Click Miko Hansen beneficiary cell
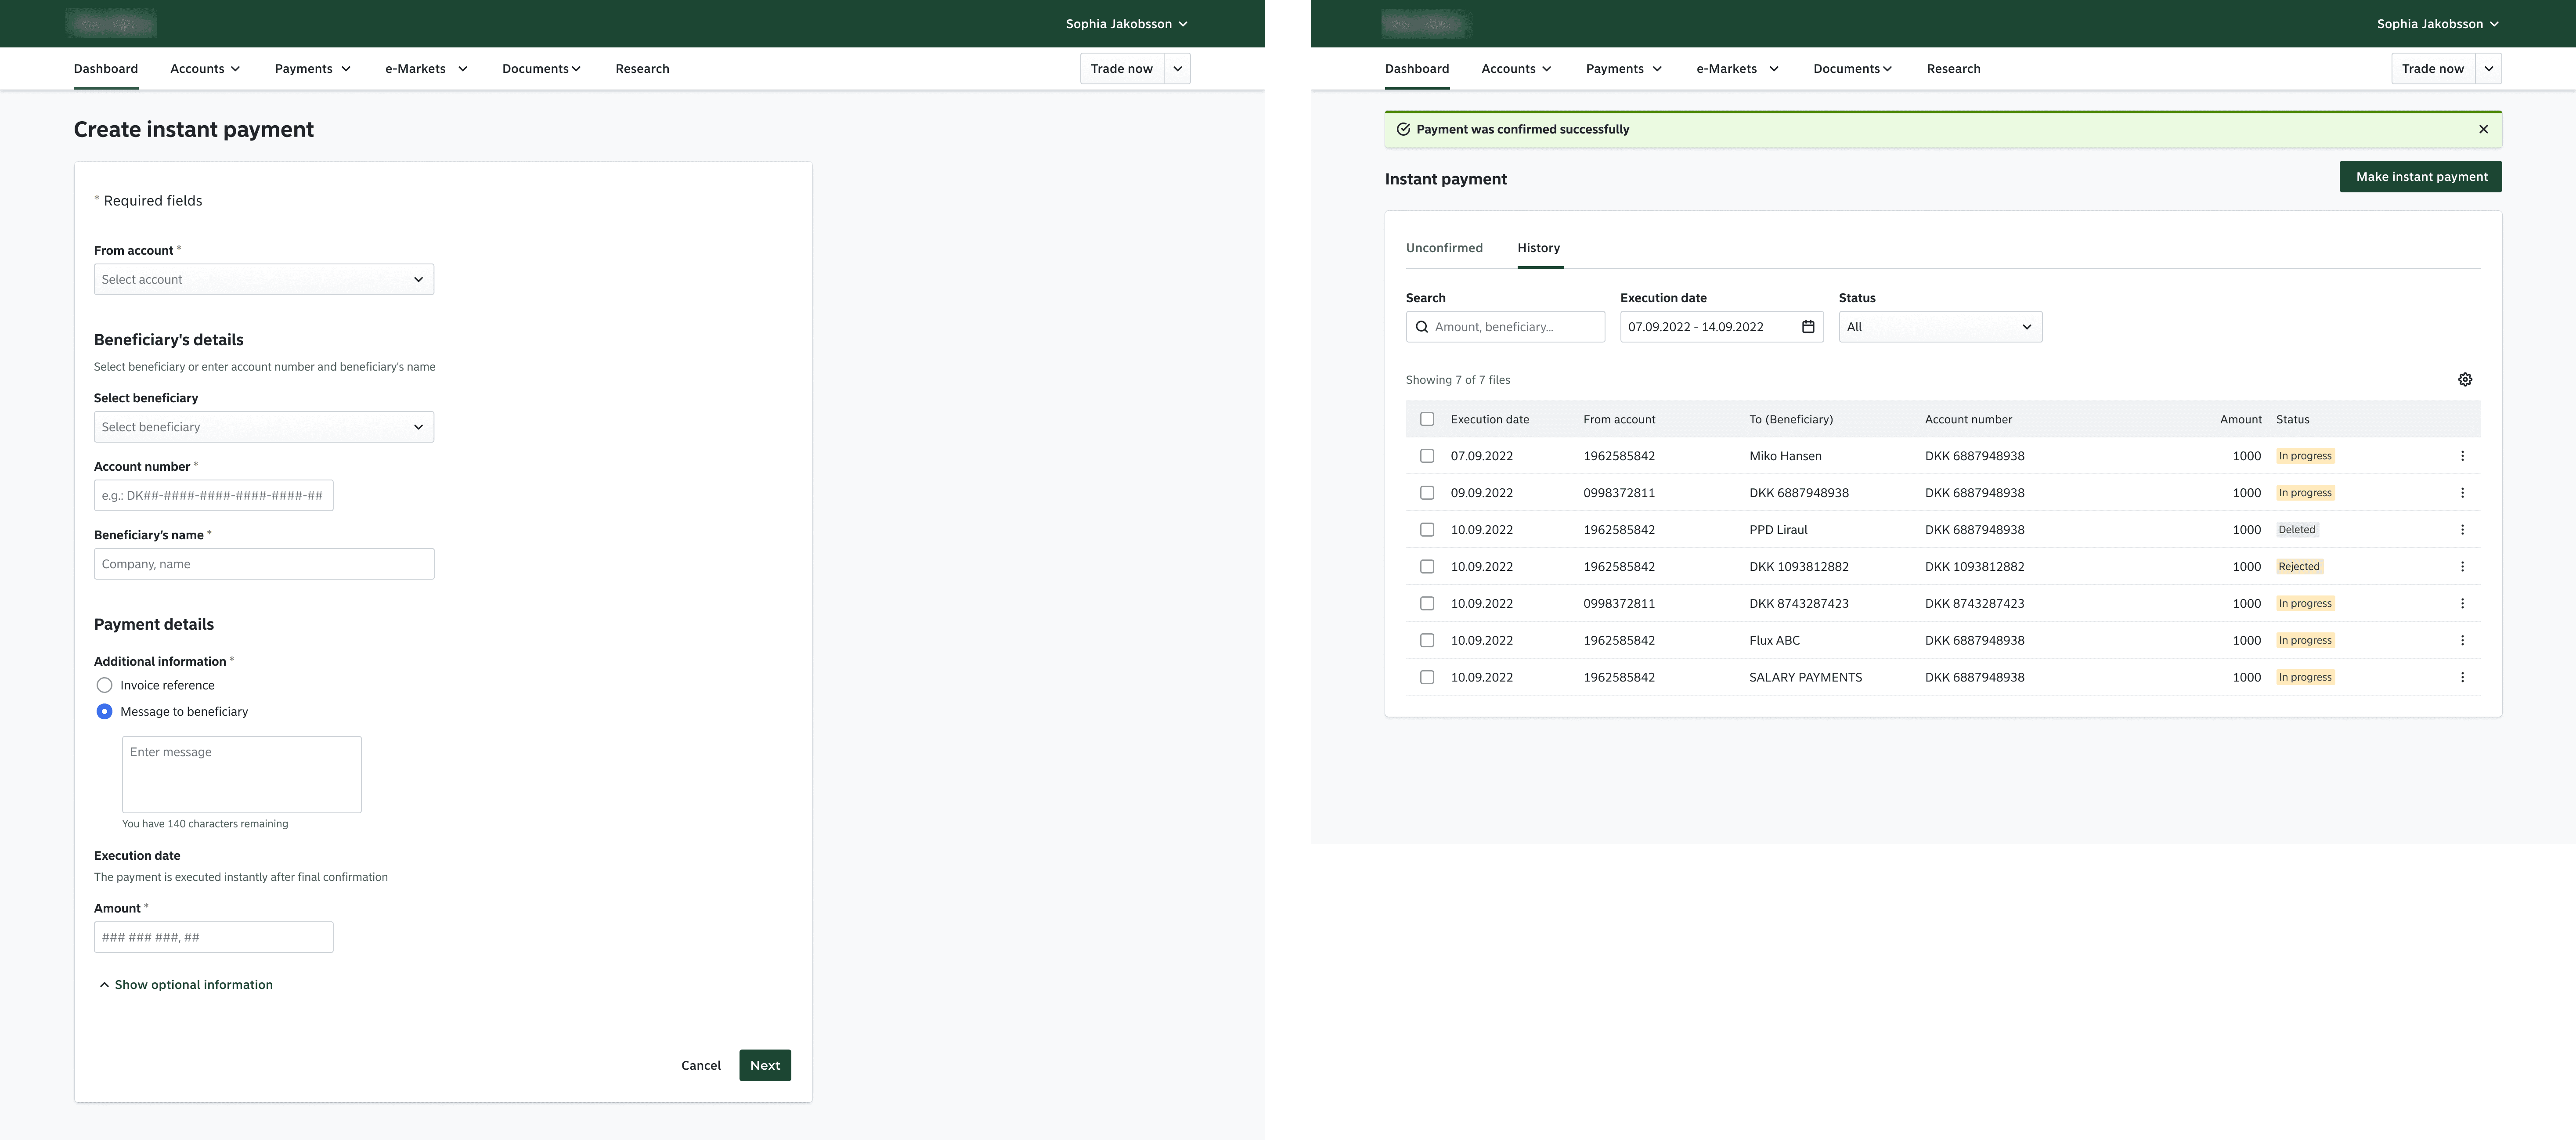2576x1140 pixels. (1785, 456)
